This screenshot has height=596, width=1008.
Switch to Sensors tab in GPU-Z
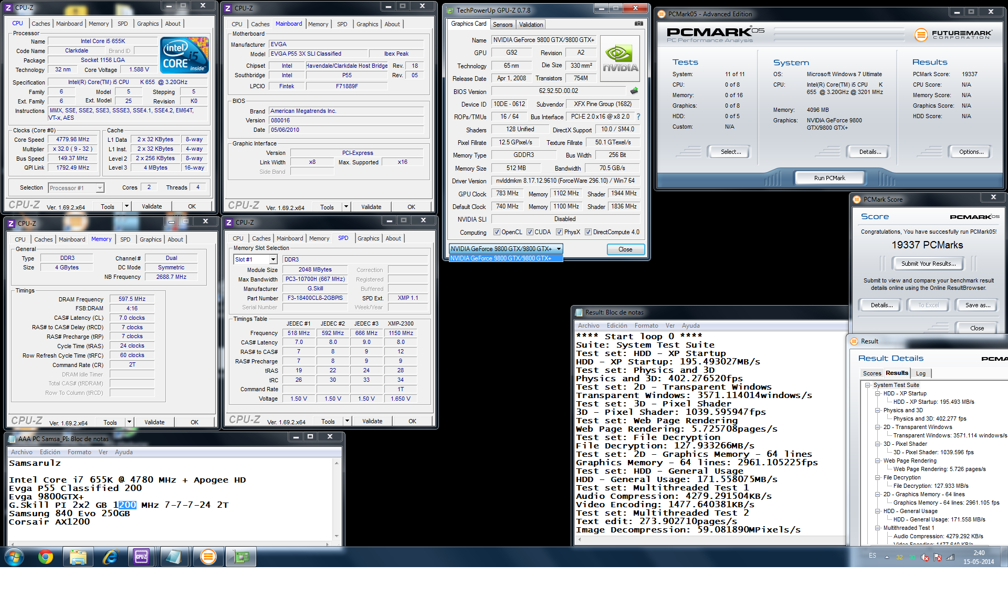(x=502, y=25)
